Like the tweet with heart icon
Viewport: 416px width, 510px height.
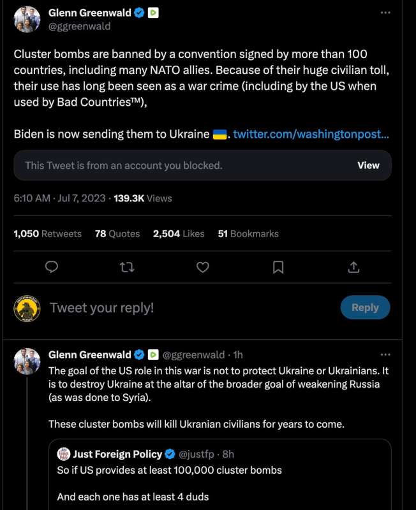pyautogui.click(x=202, y=267)
